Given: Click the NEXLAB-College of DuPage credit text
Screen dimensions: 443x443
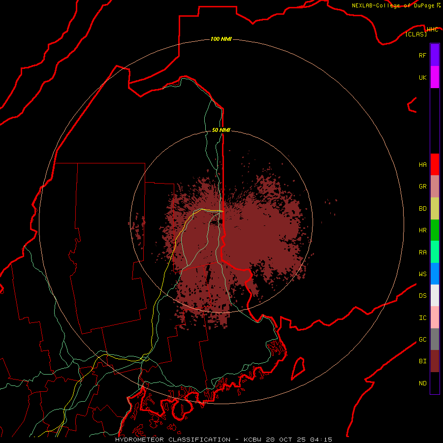Looking at the screenshot, I should [393, 5].
